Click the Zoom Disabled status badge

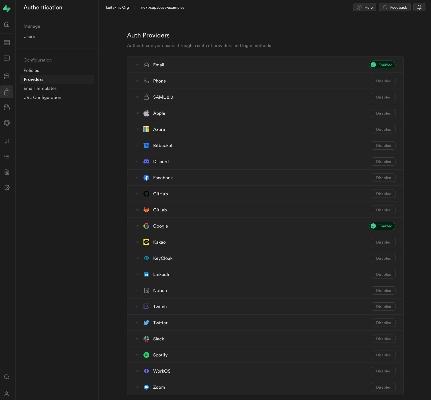pyautogui.click(x=384, y=387)
